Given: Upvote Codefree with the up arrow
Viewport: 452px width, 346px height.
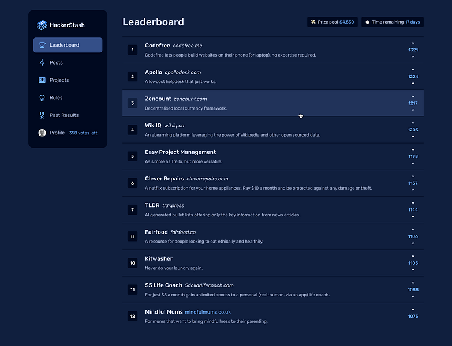Looking at the screenshot, I should [413, 43].
